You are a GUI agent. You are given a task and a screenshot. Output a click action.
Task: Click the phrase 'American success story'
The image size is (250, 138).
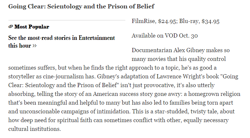tap(123, 94)
